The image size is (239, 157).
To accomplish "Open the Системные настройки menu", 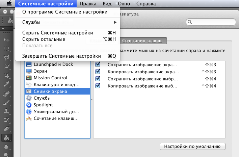I will (46, 4).
